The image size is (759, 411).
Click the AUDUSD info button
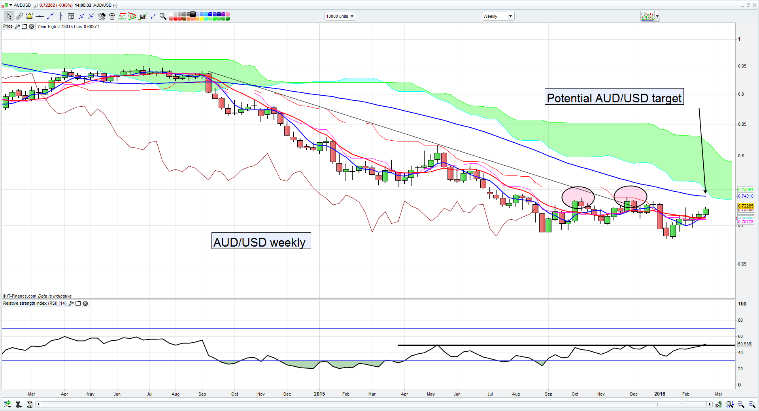35,5
